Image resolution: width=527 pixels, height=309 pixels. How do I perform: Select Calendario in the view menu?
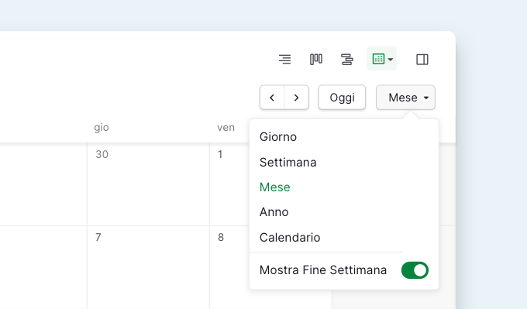tap(290, 238)
